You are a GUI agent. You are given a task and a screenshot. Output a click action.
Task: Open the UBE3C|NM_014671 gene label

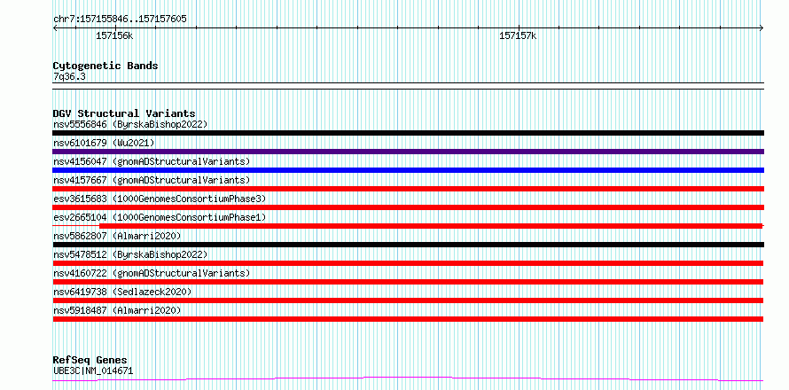(x=93, y=370)
